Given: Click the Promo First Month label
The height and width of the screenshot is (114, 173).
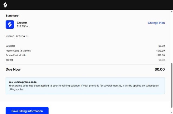Looking at the screenshot, I should (x=16, y=55).
